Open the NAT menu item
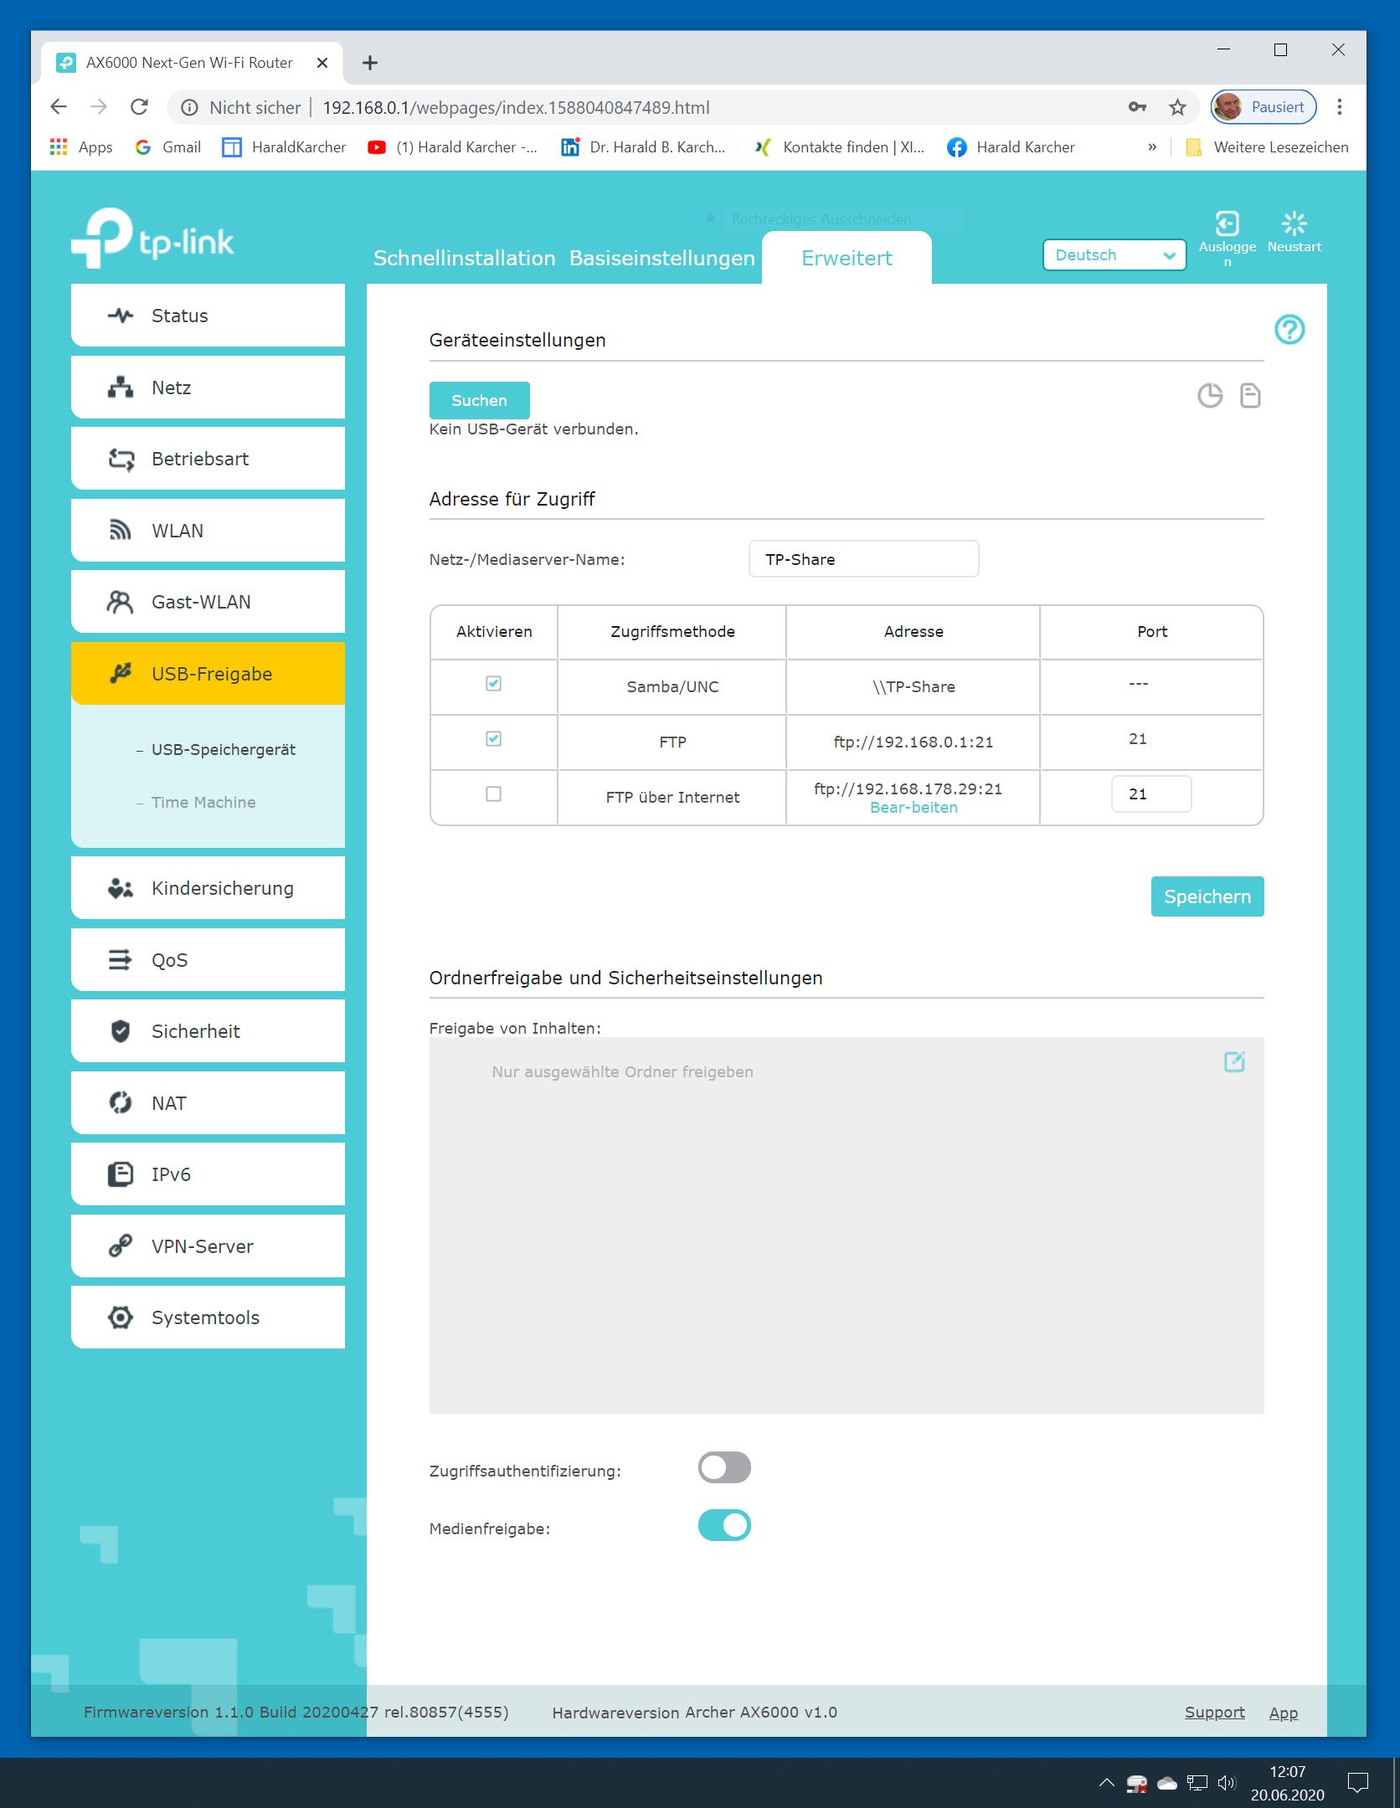This screenshot has height=1808, width=1400. click(x=208, y=1103)
